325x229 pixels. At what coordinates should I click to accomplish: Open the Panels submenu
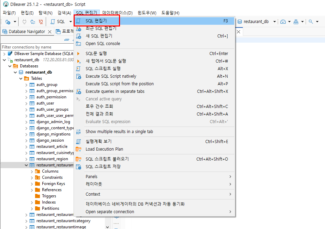pyautogui.click(x=155, y=177)
